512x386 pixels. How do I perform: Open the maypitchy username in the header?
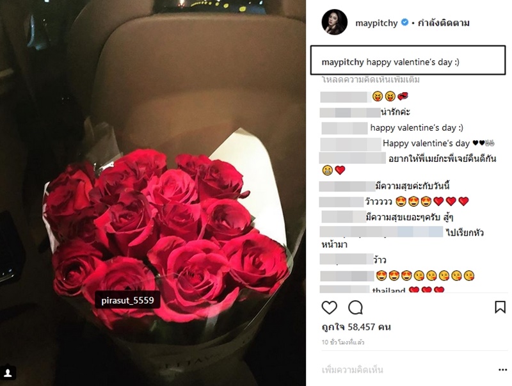click(x=376, y=23)
